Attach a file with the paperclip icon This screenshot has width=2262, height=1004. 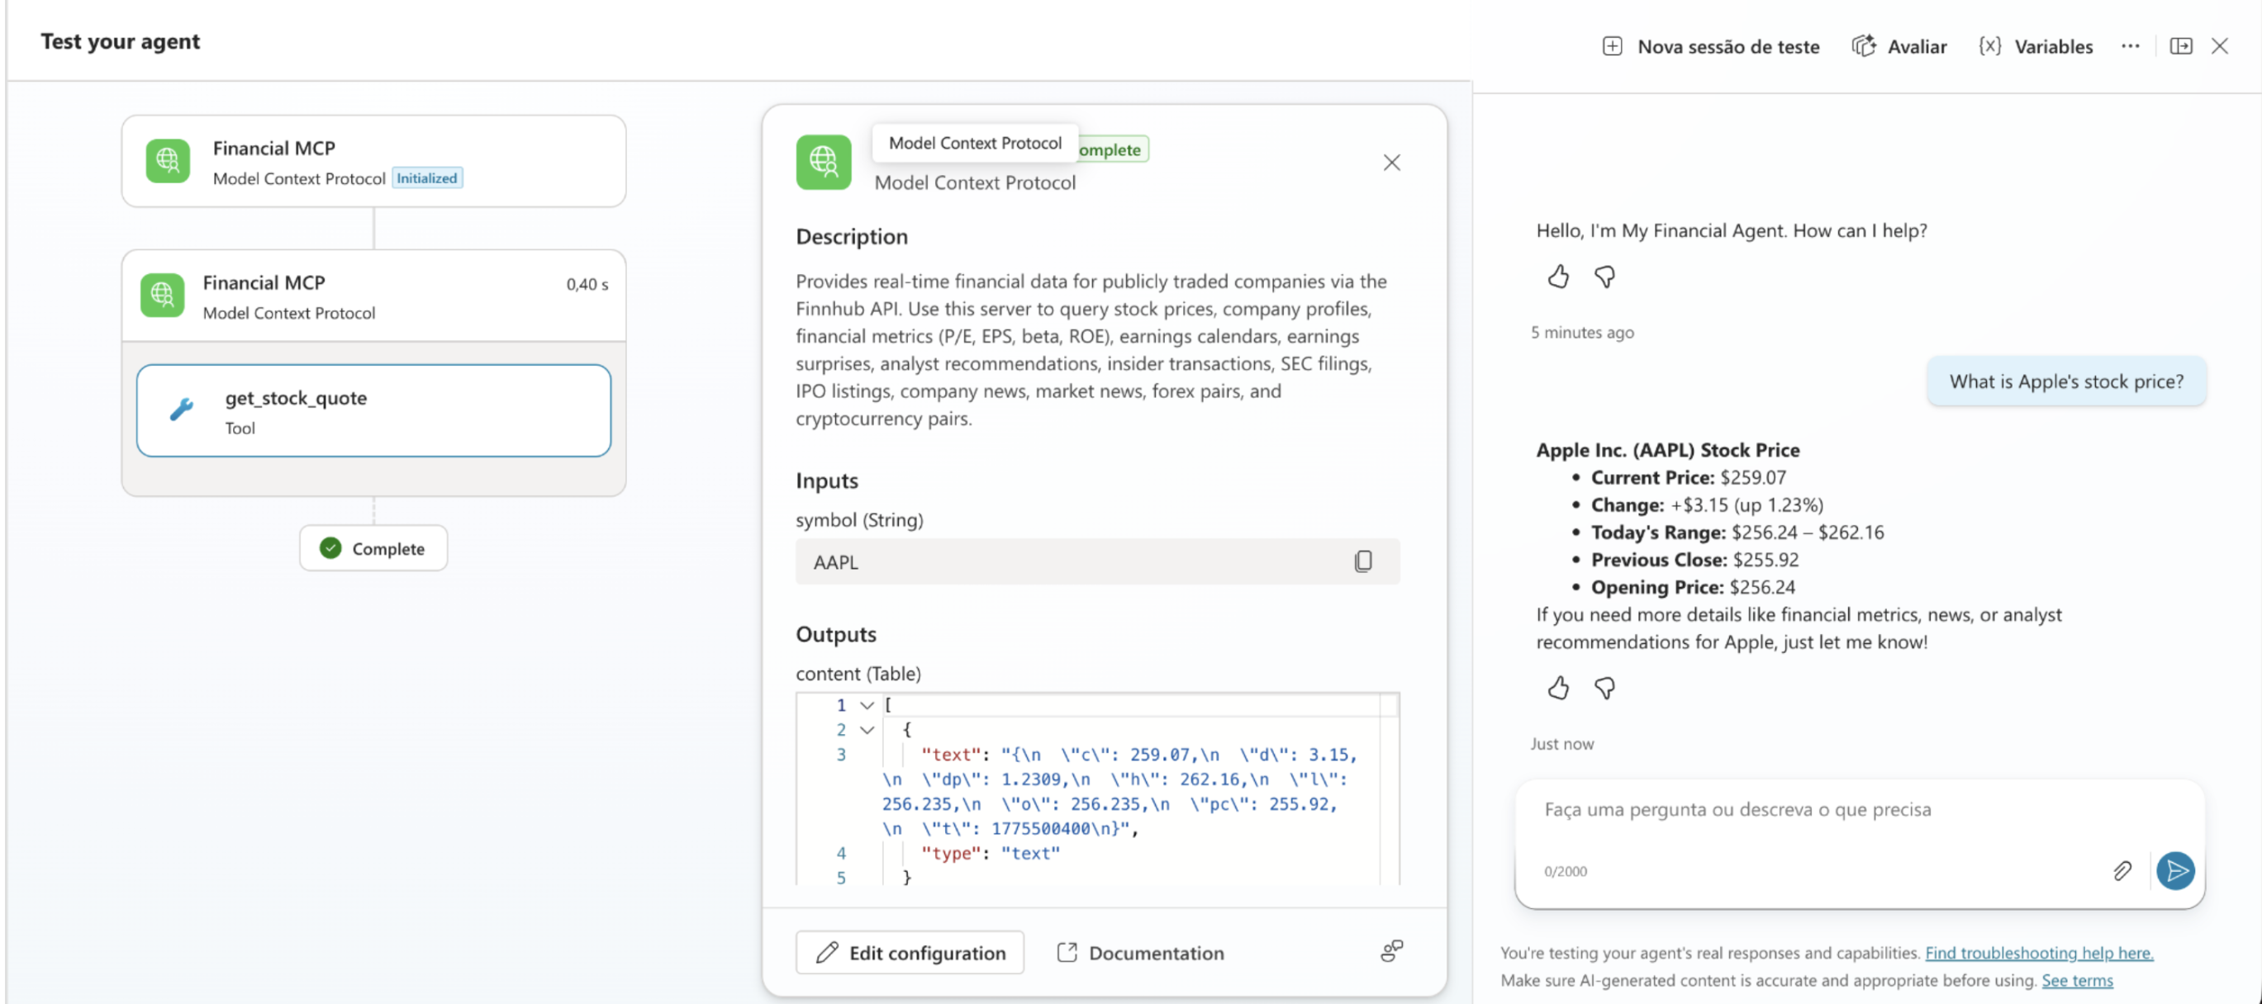2122,871
